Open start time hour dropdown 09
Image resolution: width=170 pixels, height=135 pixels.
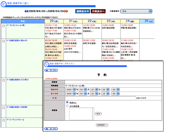tap(105, 89)
